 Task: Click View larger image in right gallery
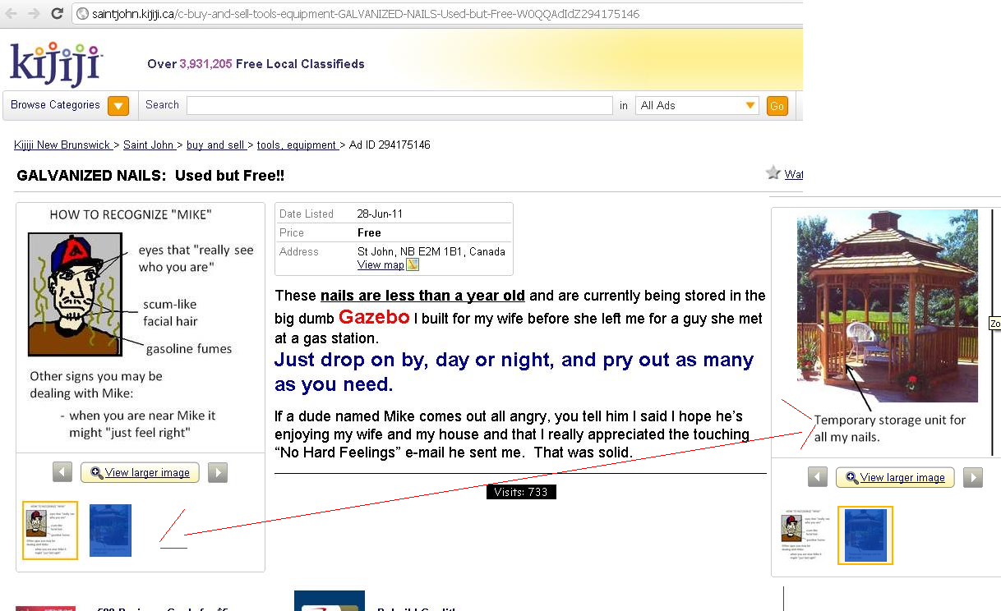tap(895, 477)
